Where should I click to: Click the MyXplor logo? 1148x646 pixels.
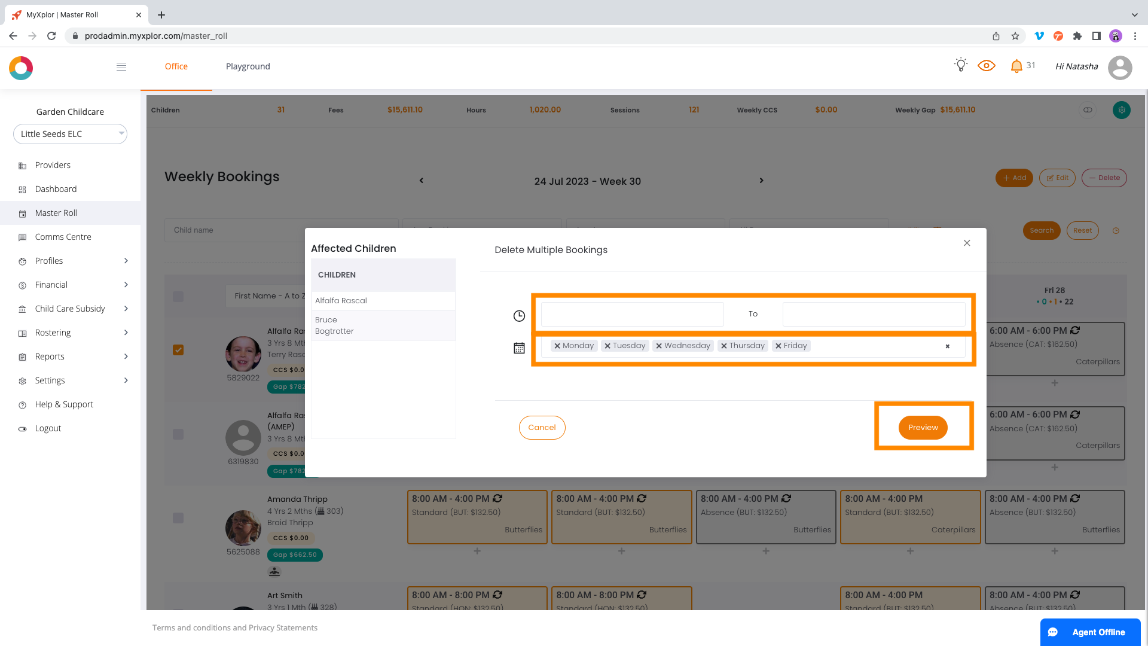[x=21, y=68]
